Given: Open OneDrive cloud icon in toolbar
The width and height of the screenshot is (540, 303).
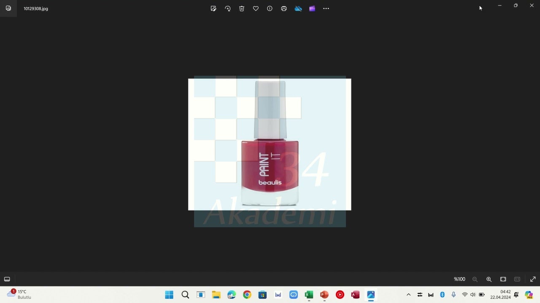Looking at the screenshot, I should click(298, 8).
